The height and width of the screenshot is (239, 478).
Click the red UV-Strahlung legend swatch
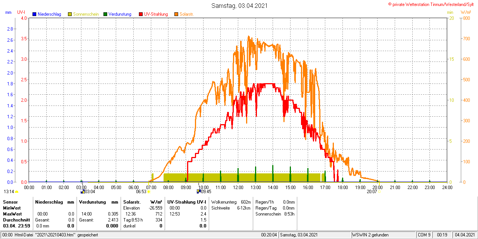tap(141, 14)
